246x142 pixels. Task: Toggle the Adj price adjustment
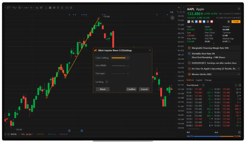(172, 12)
